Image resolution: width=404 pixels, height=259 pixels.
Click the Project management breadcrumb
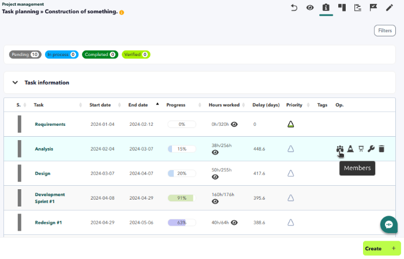coord(23,5)
